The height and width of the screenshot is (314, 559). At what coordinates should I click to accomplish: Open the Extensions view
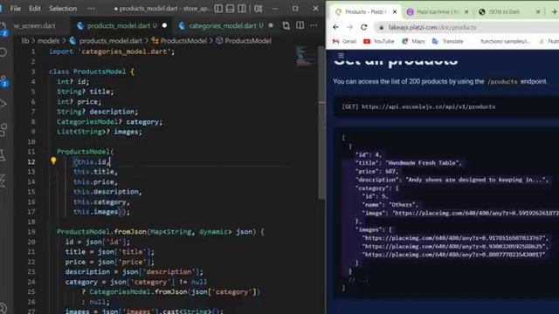(3, 130)
